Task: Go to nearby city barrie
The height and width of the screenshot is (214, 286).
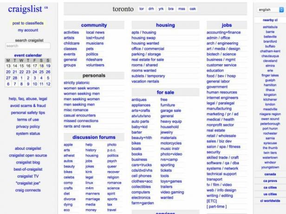Action: 270,32
